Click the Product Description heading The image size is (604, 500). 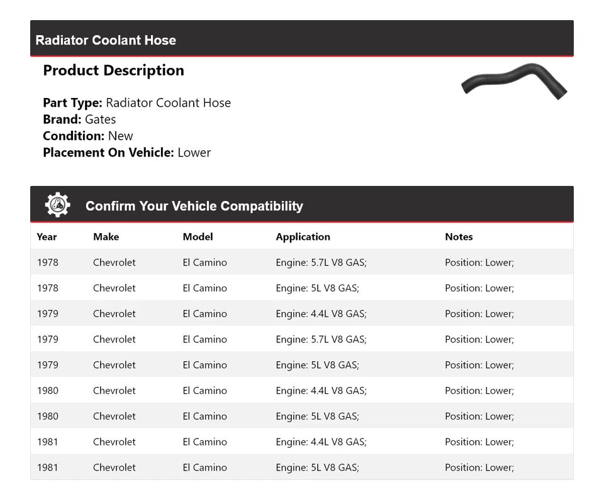pos(113,70)
